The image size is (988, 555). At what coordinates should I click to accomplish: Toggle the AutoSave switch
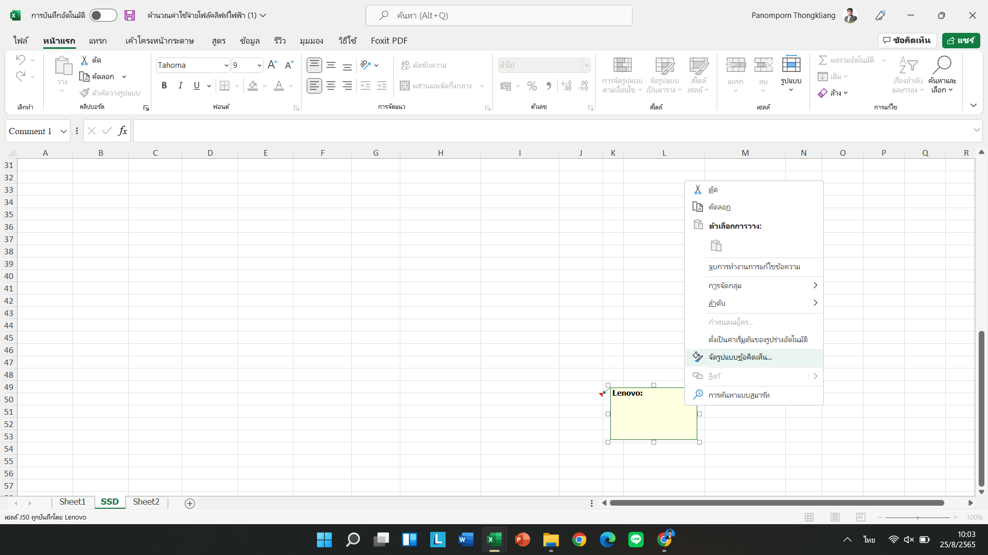point(103,15)
